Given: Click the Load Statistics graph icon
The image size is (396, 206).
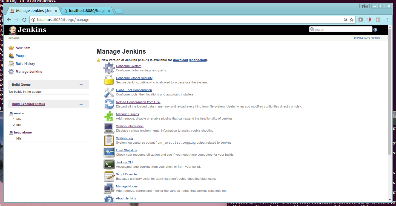Looking at the screenshot, I should pyautogui.click(x=109, y=152).
